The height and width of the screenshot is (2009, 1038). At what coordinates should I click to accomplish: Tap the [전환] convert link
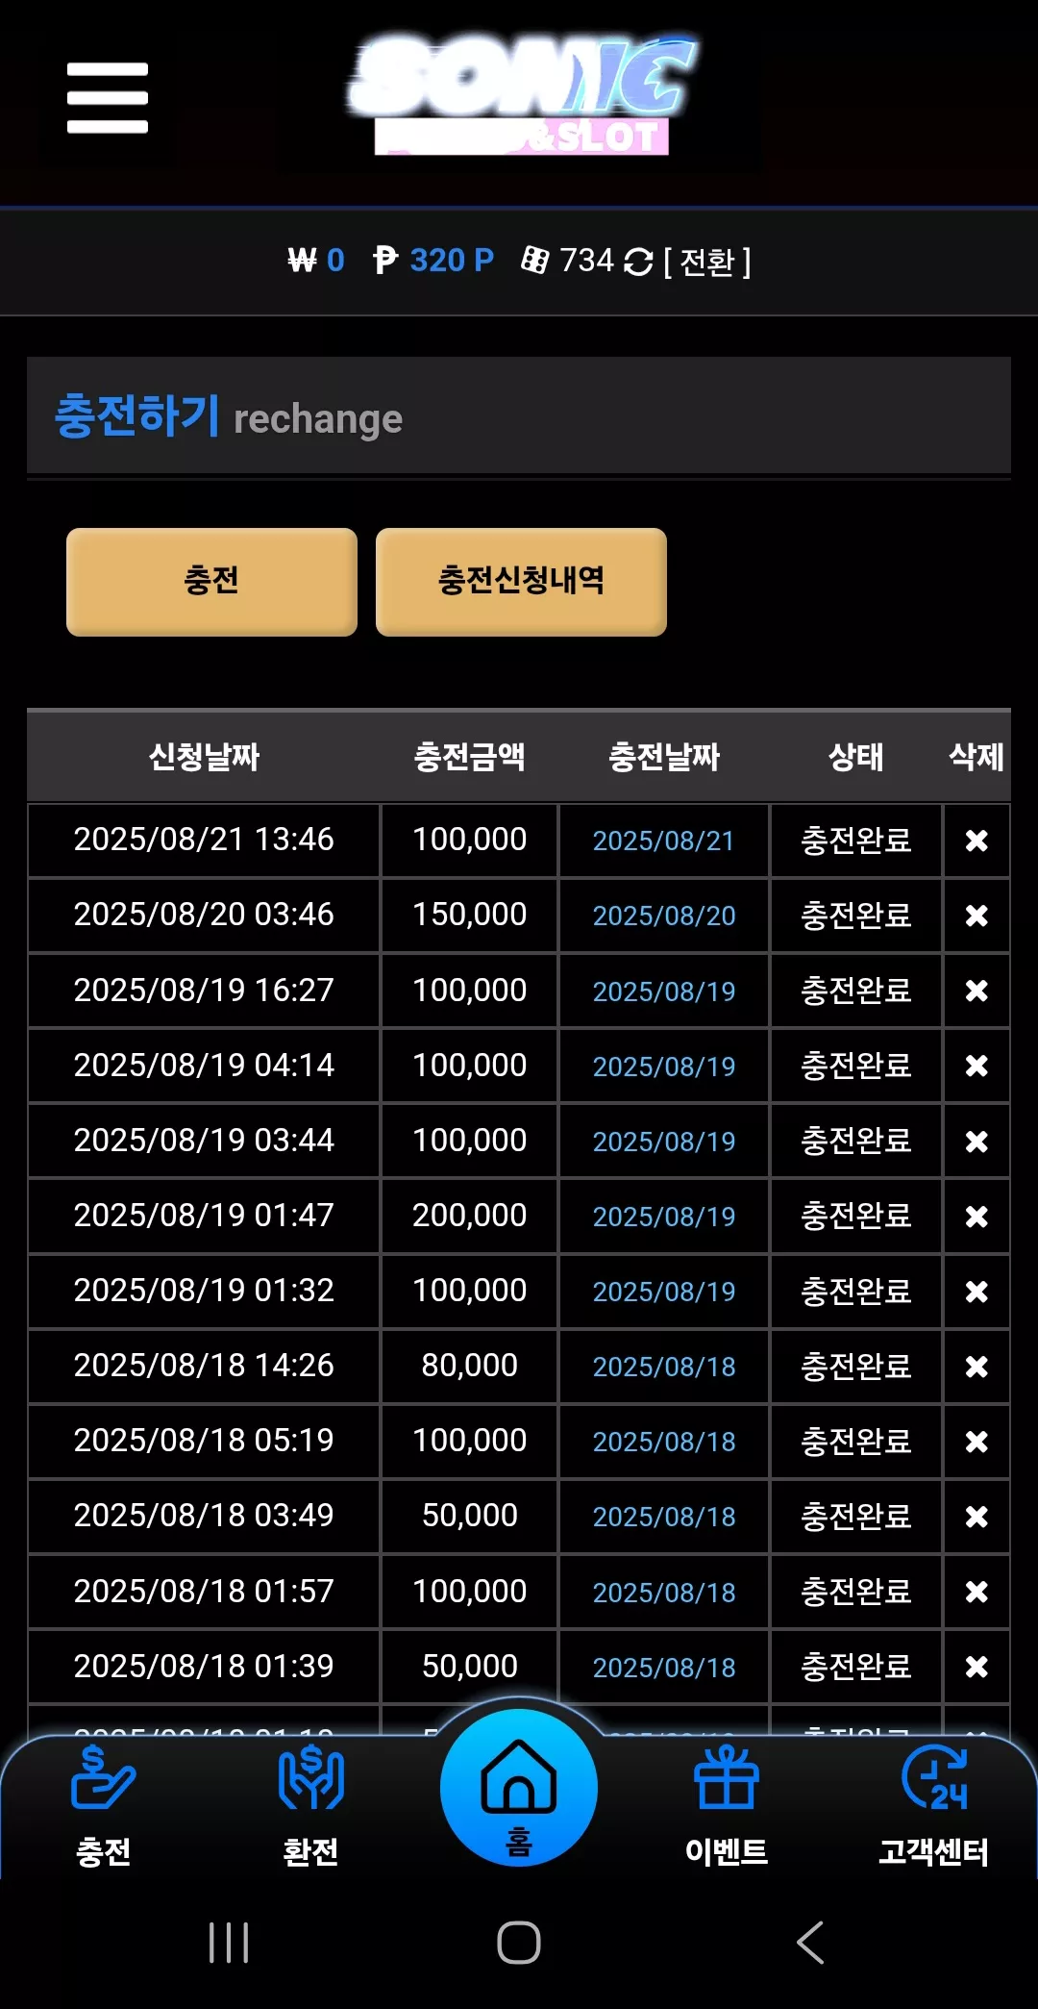[707, 262]
